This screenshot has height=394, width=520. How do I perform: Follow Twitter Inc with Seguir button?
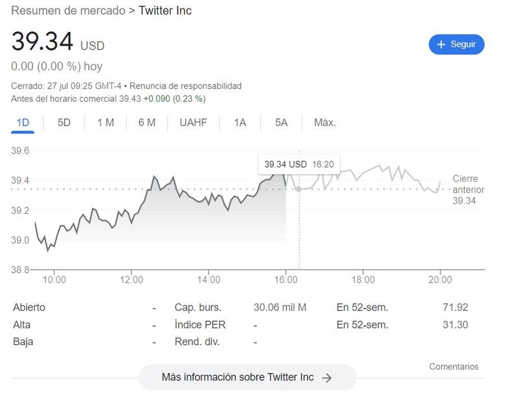click(x=456, y=45)
